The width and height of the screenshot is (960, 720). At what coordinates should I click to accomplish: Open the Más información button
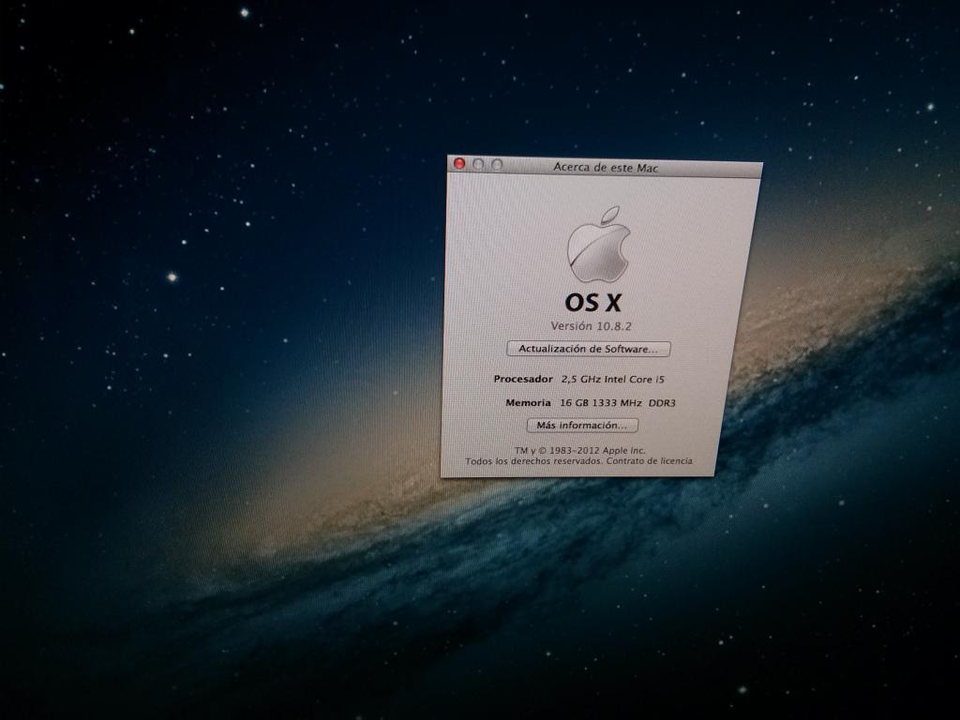pyautogui.click(x=582, y=425)
